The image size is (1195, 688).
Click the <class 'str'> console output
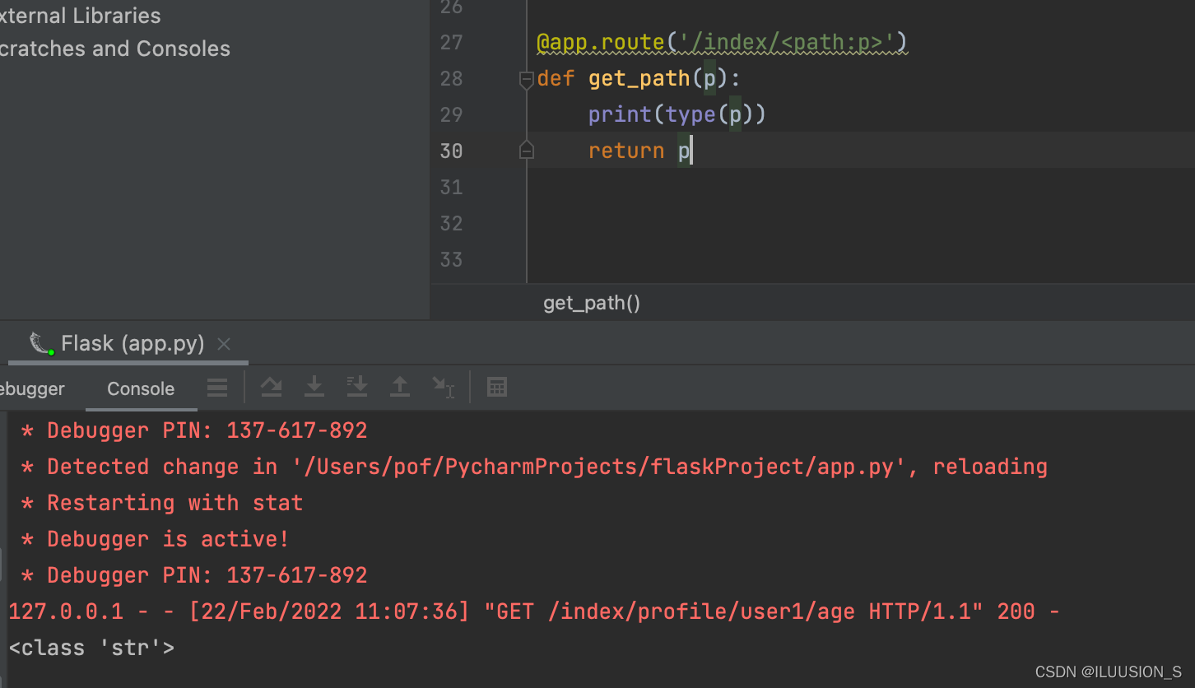click(x=92, y=648)
